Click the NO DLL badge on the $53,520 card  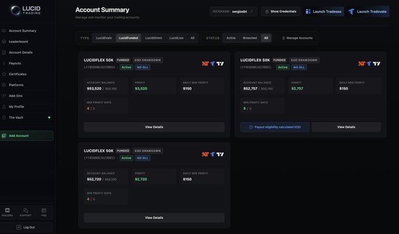(143, 67)
